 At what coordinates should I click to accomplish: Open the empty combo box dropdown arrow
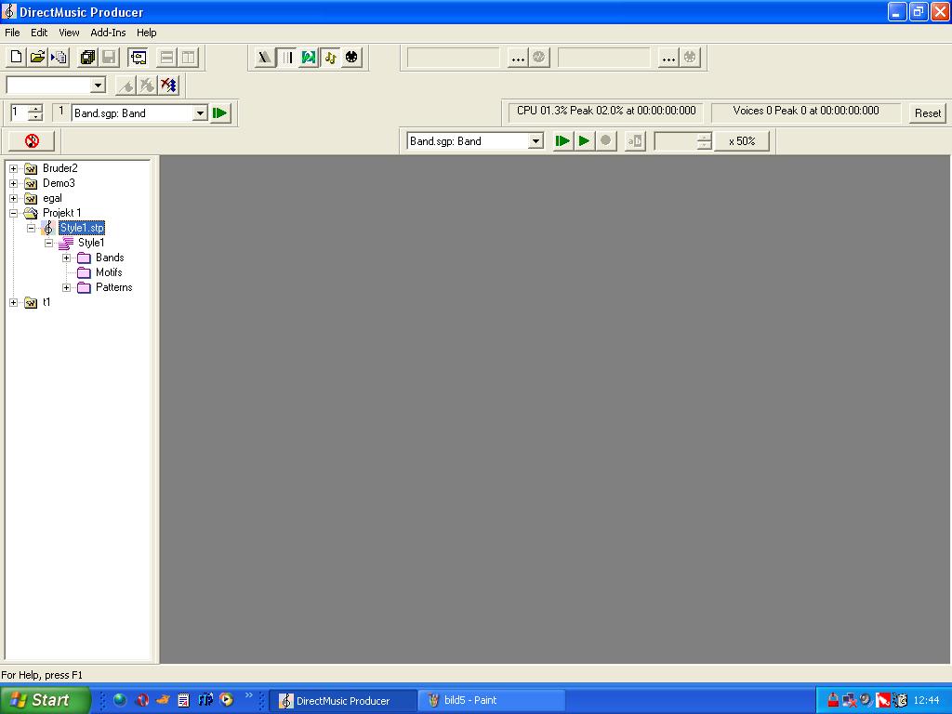pyautogui.click(x=98, y=86)
